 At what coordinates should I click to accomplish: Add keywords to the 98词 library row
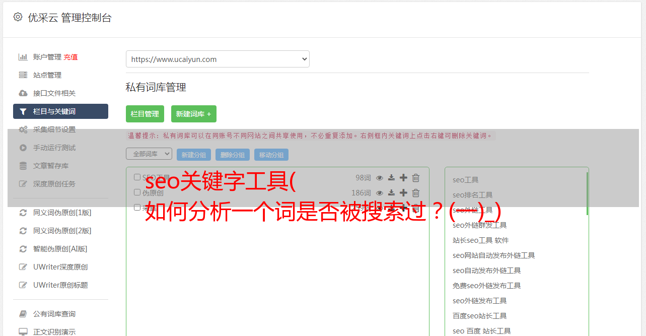(x=403, y=178)
